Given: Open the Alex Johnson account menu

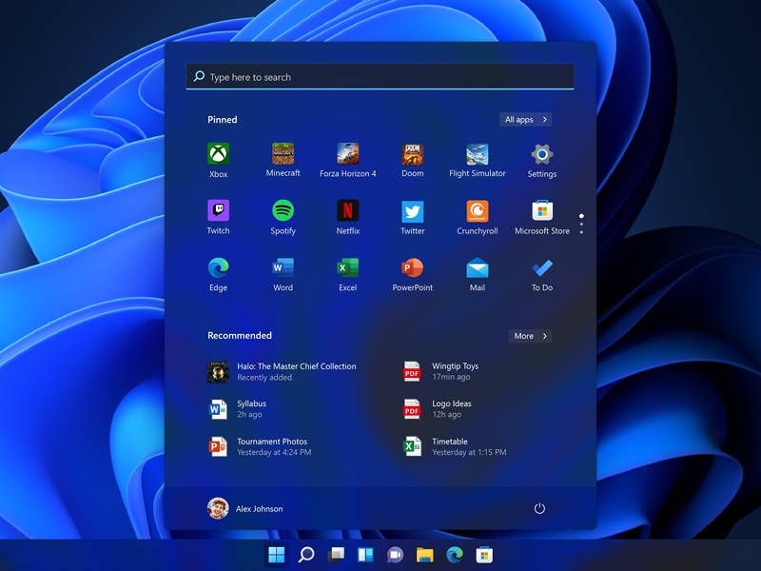Looking at the screenshot, I should pos(245,508).
